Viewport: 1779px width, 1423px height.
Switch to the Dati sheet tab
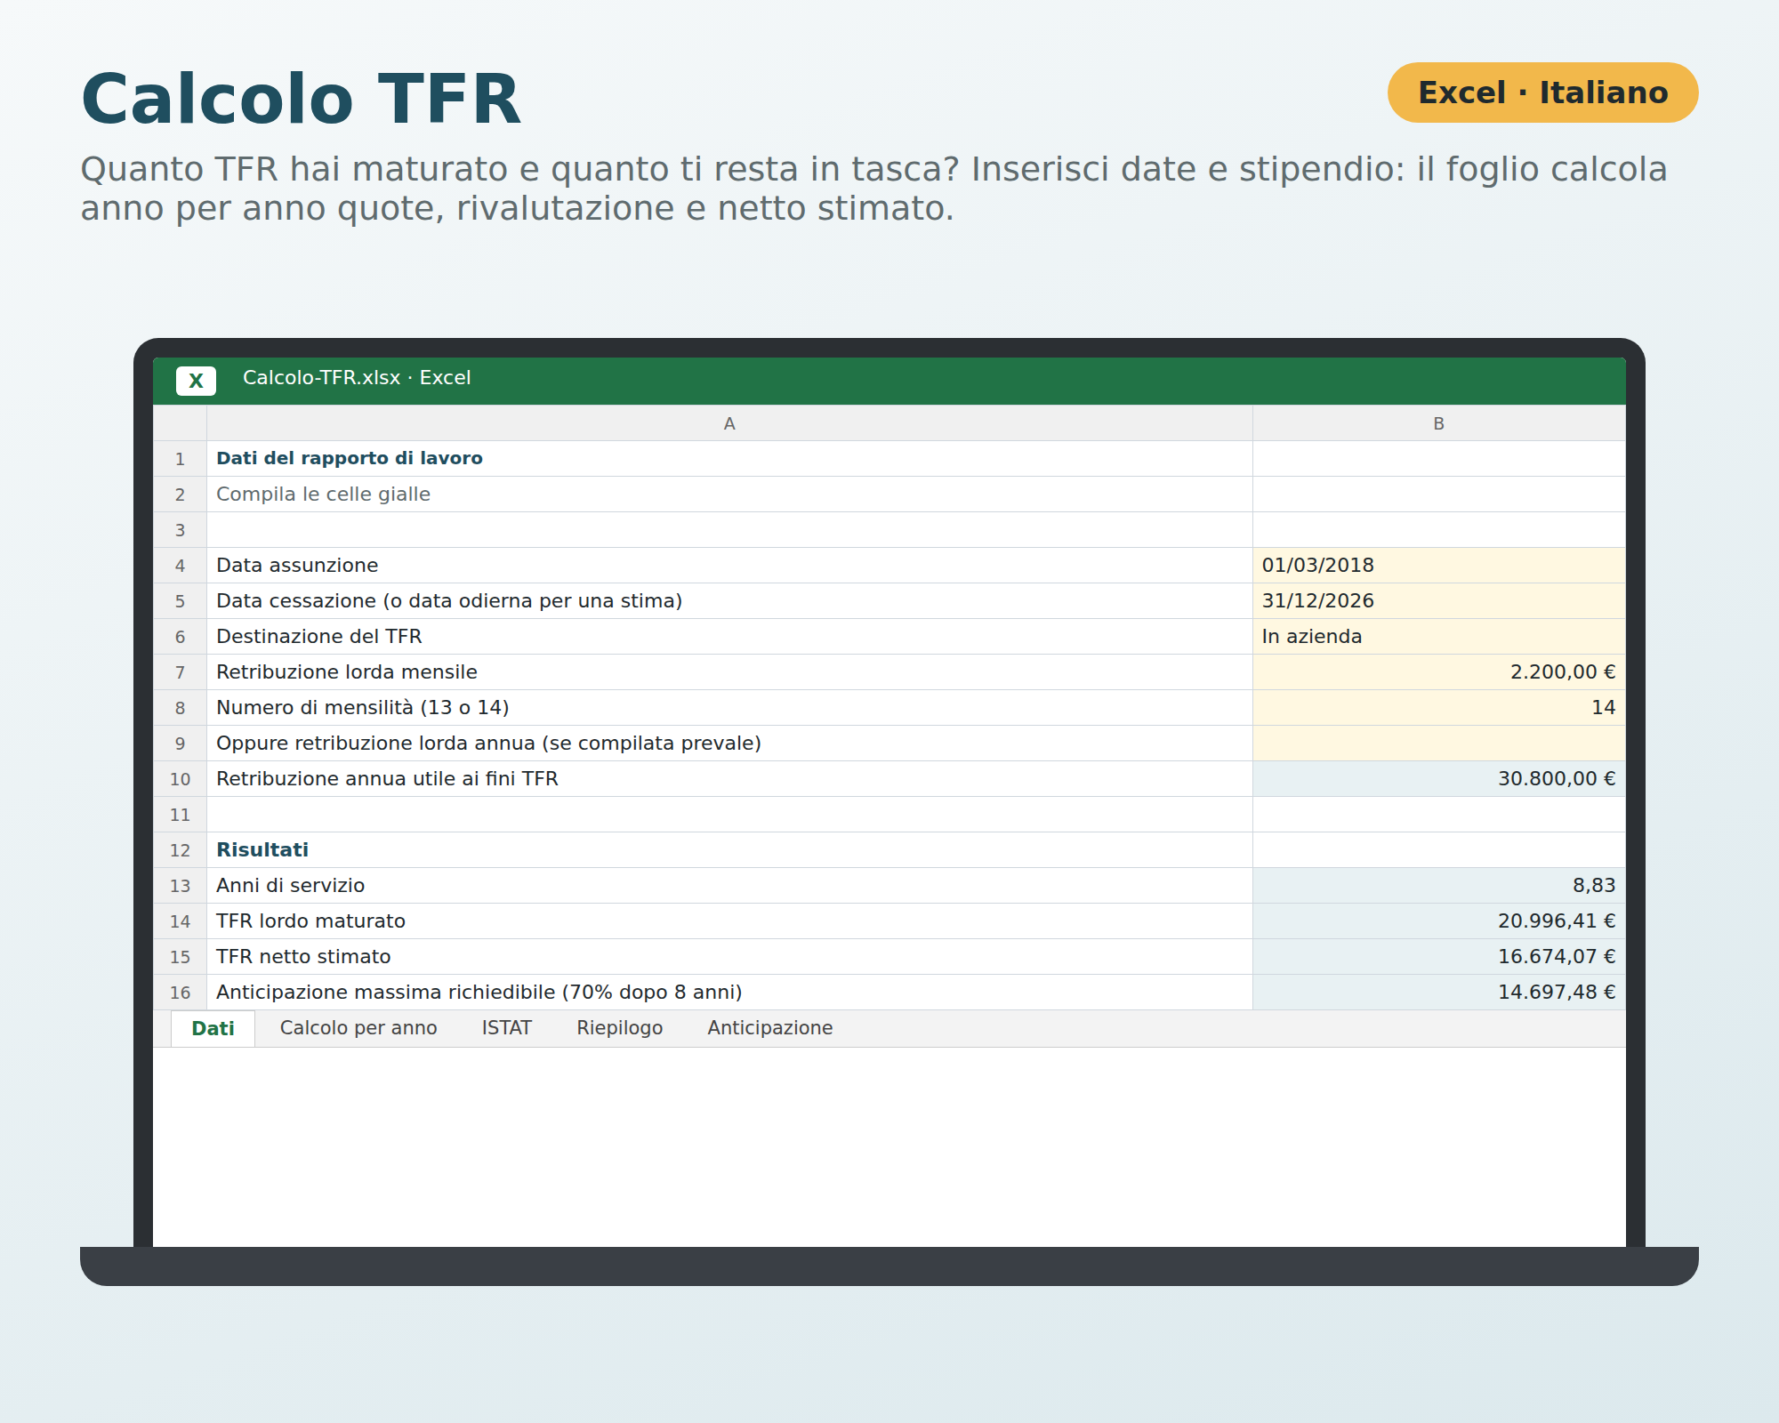[213, 1028]
